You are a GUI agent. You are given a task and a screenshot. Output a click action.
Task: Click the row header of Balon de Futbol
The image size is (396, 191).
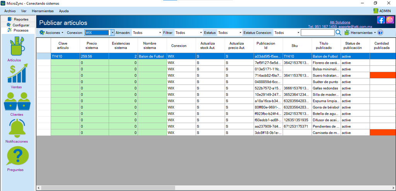(x=44, y=56)
